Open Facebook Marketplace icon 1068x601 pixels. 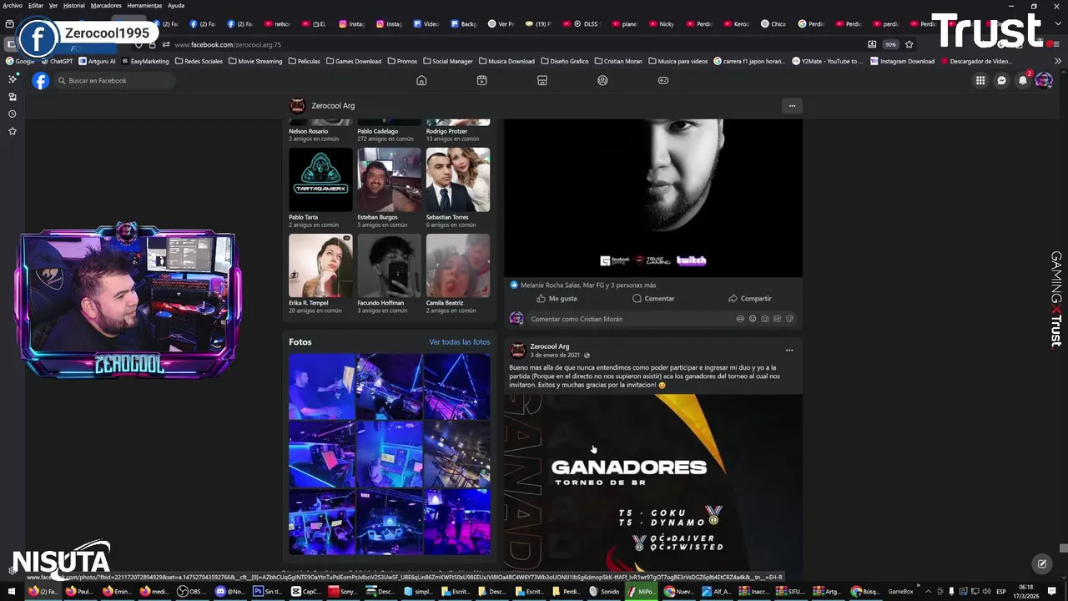click(x=542, y=80)
